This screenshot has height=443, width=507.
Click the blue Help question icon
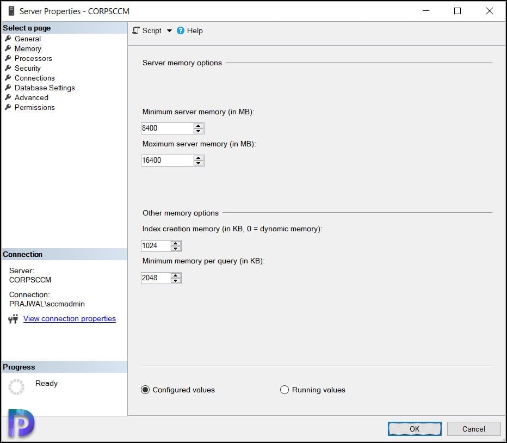[x=181, y=30]
